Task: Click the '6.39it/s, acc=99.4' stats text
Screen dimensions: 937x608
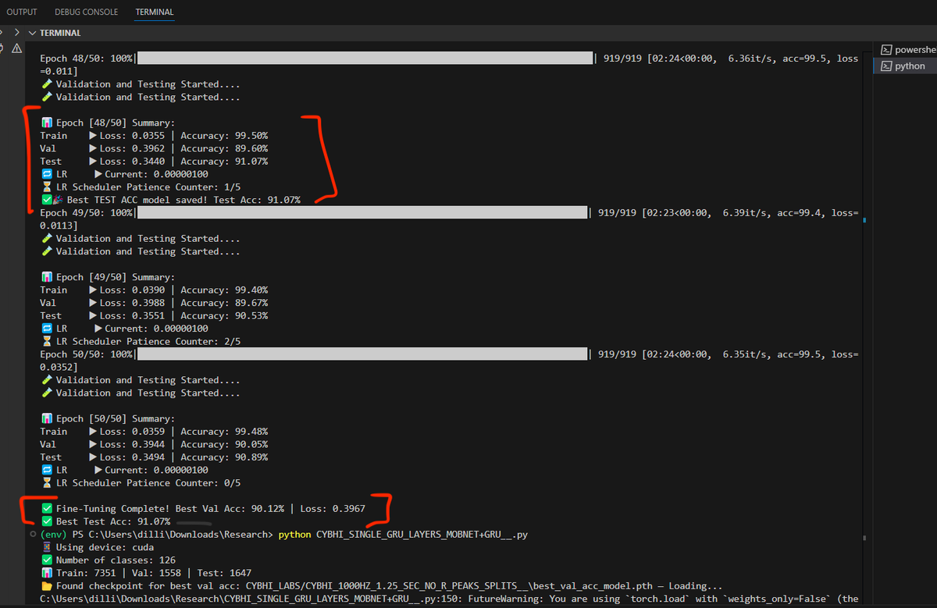Action: (771, 213)
